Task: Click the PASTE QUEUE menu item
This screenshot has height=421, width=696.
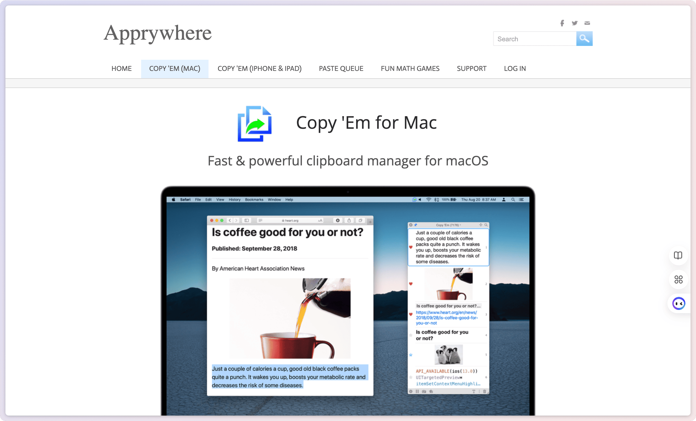Action: 341,68
